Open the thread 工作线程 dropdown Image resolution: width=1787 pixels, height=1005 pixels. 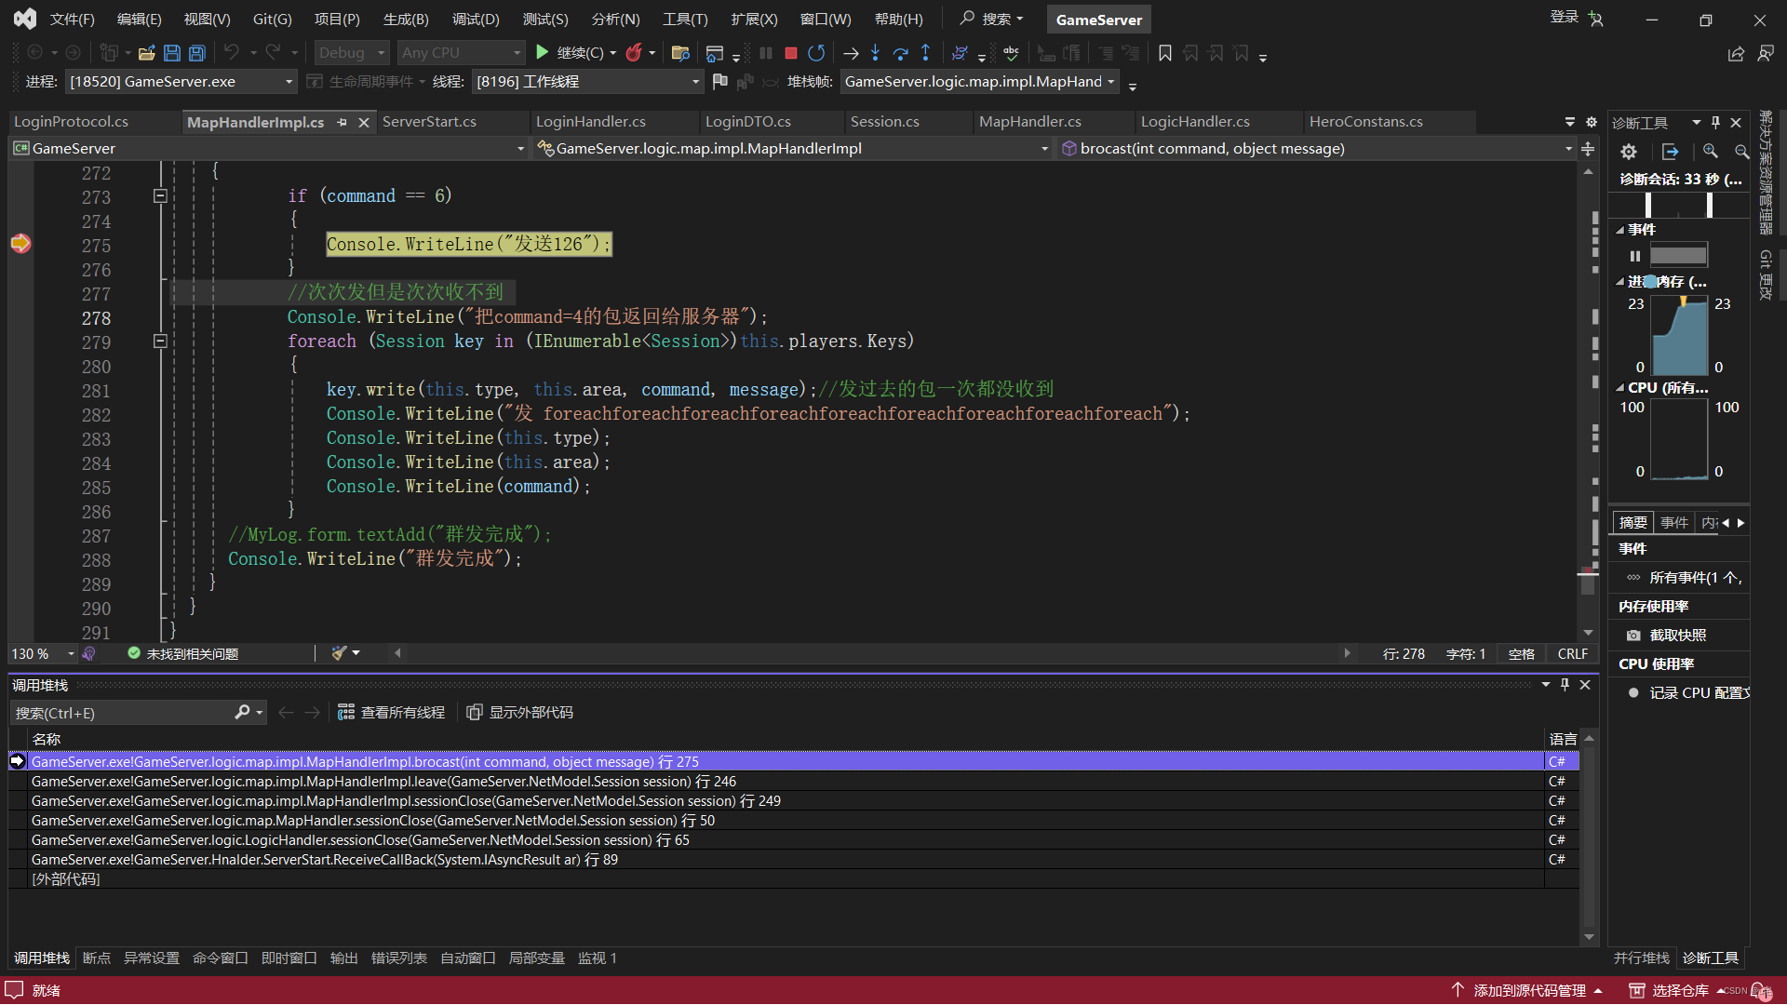click(x=695, y=82)
